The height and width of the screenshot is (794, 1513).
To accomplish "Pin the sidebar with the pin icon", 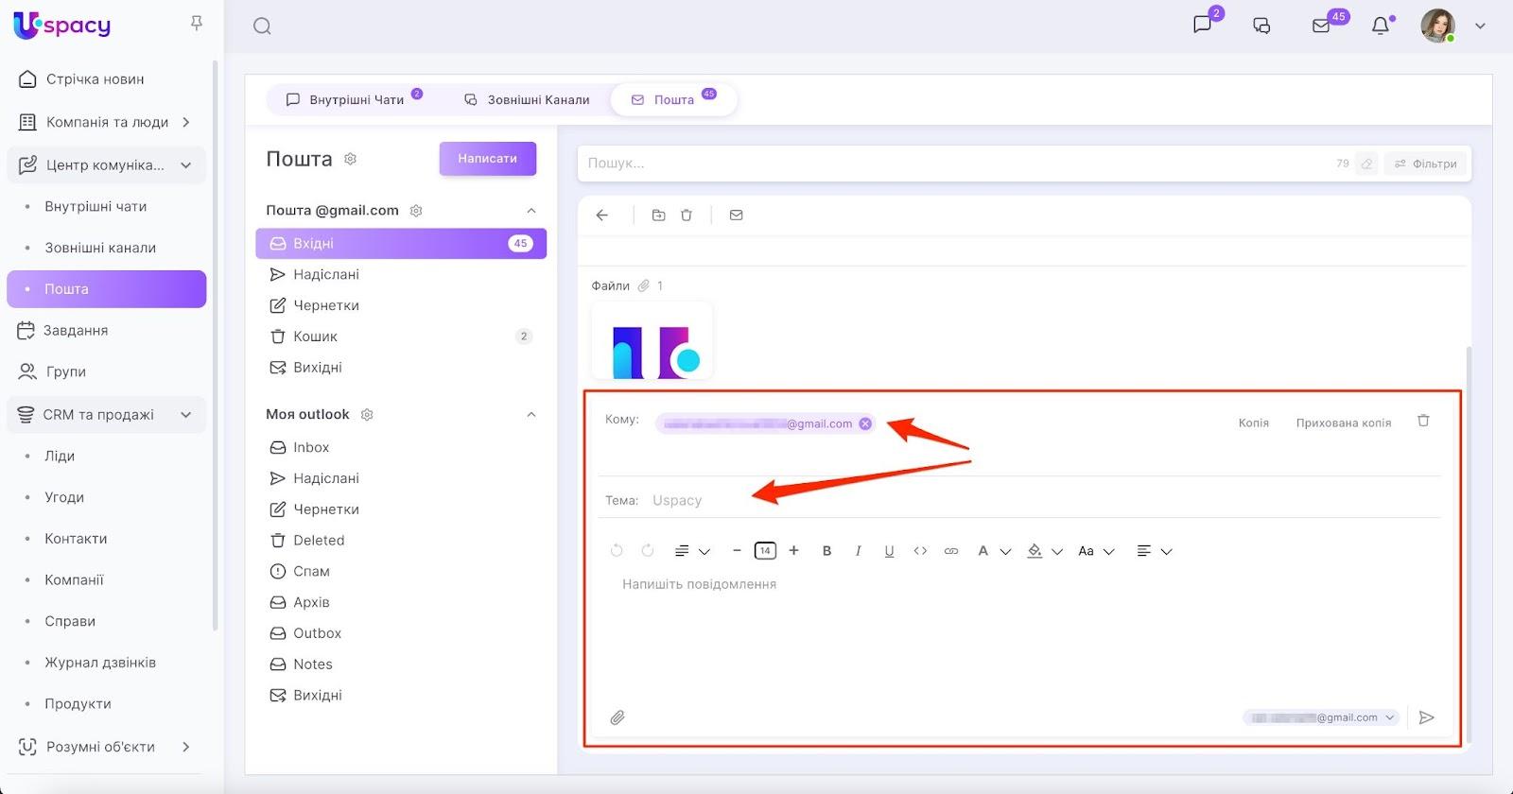I will pyautogui.click(x=197, y=23).
